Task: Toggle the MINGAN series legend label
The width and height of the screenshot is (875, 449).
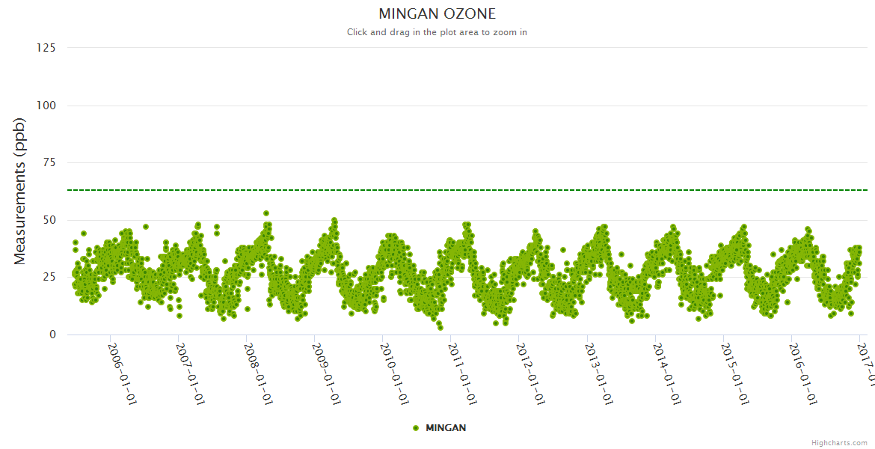Action: pos(446,428)
